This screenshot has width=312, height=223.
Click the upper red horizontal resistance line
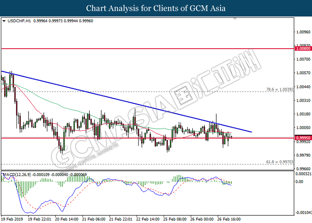(x=147, y=48)
